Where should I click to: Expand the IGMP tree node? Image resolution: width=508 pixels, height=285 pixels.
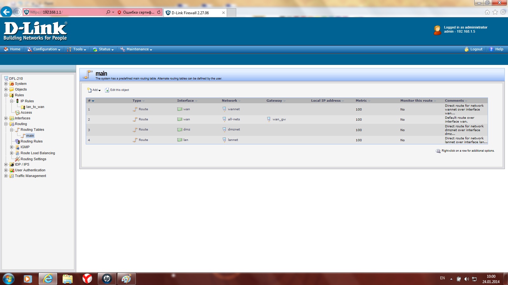click(11, 147)
